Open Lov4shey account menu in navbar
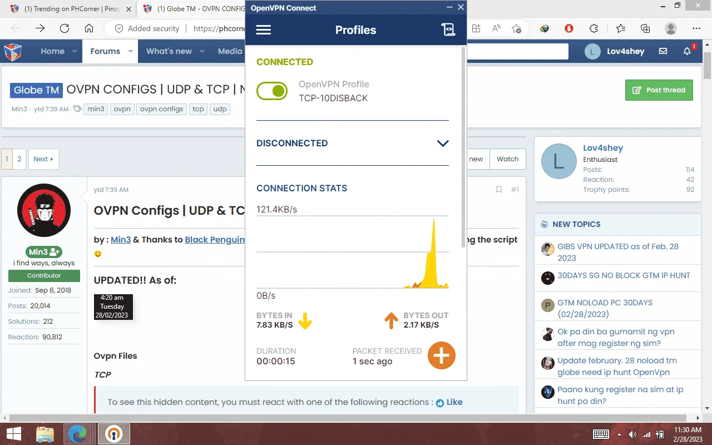Image resolution: width=712 pixels, height=445 pixels. 615,51
